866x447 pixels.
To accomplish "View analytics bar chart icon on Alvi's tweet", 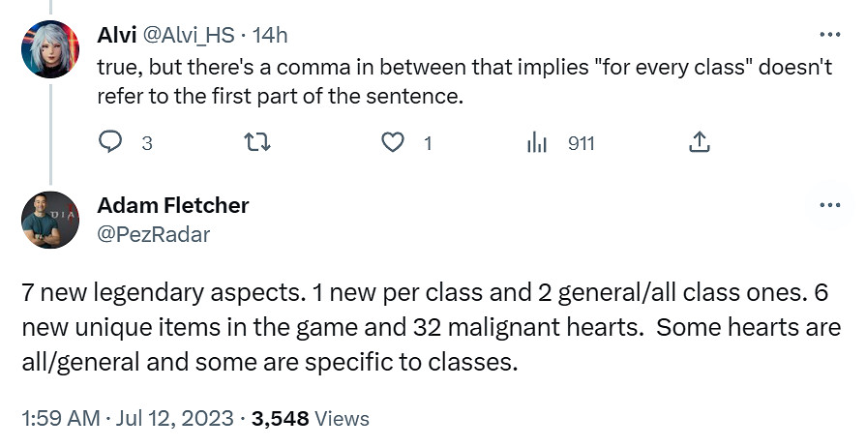I will point(536,143).
